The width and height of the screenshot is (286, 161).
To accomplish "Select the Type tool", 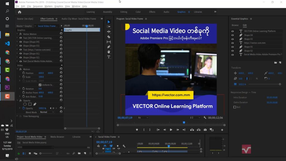I will click(x=109, y=57).
